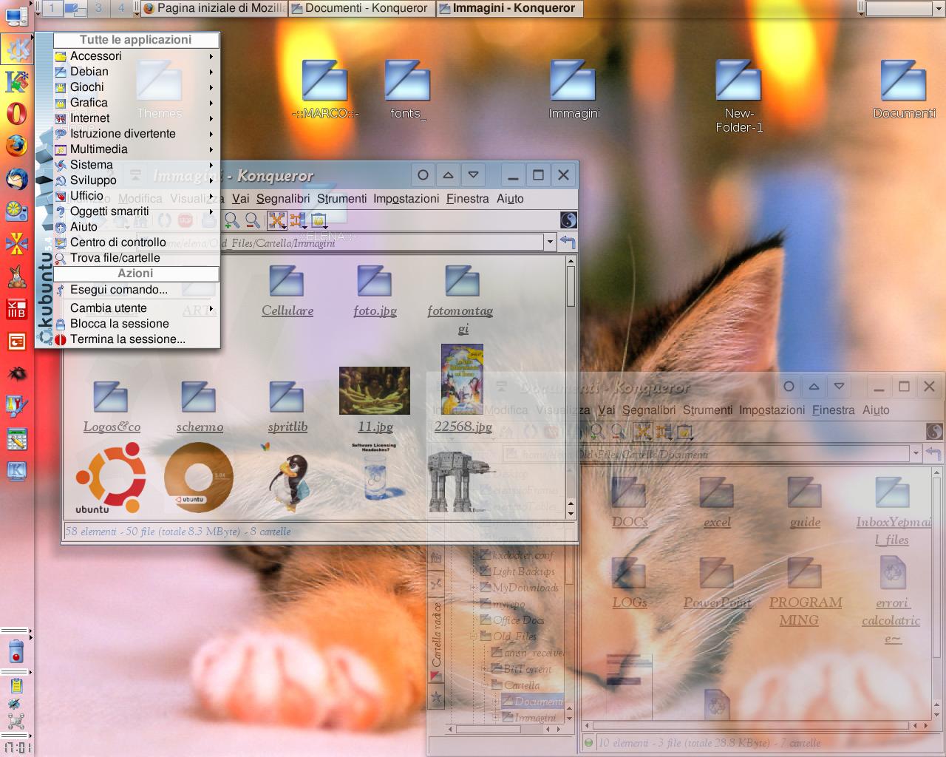Select tree view mode in Immagini toolbar
Screen dimensions: 946x757
pos(298,220)
